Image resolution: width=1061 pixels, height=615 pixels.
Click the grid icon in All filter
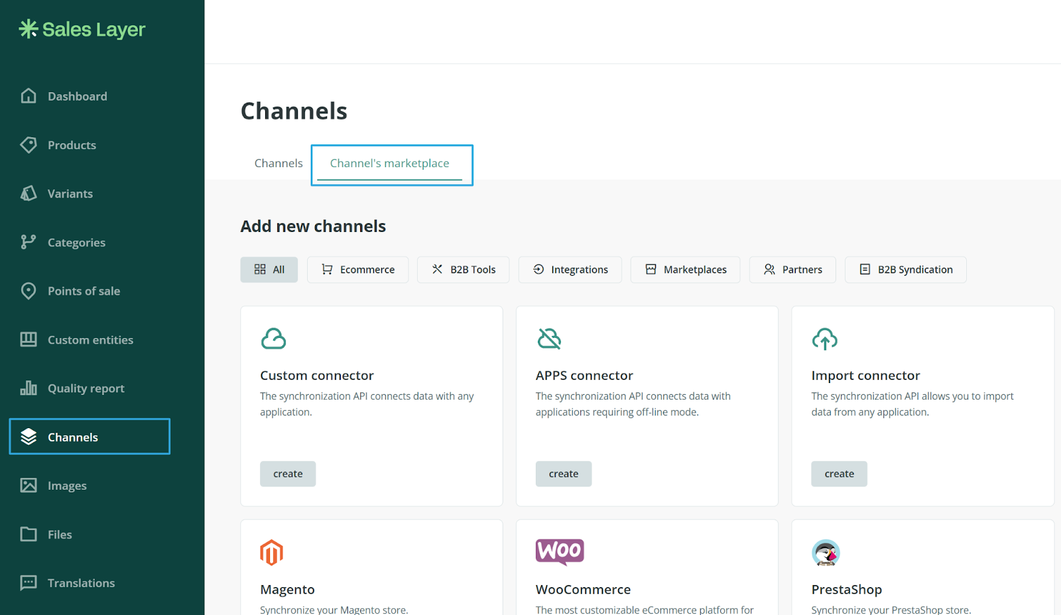pos(260,269)
